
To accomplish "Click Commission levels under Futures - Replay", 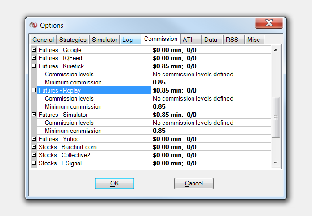I will pos(69,98).
